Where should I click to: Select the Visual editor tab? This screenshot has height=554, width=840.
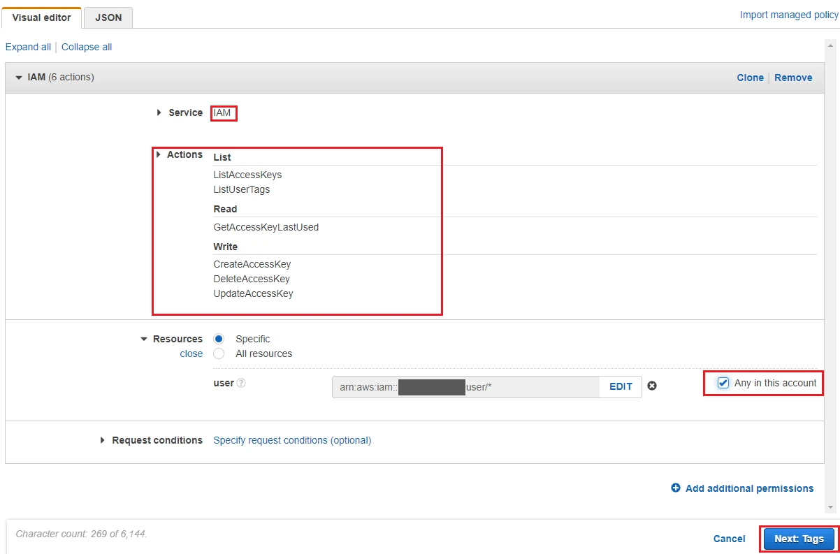coord(41,18)
